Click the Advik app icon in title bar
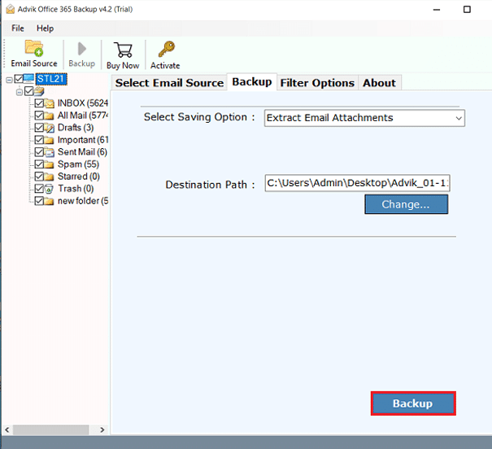This screenshot has height=449, width=492. tap(11, 9)
